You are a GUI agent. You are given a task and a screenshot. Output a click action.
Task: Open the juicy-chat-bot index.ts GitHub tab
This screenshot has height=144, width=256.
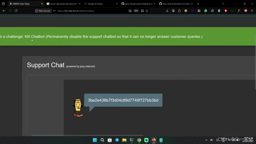(x=176, y=4)
